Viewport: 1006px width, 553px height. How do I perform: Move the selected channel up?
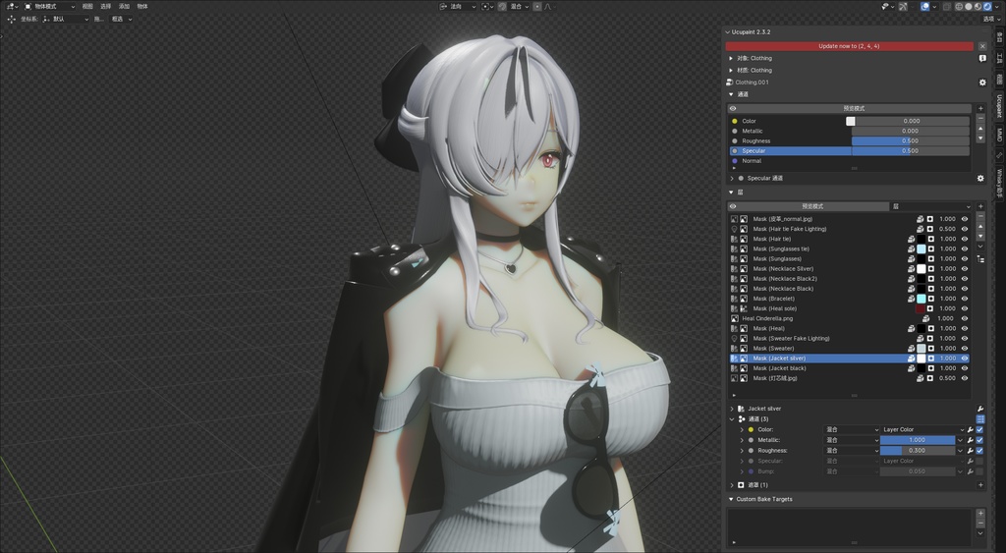[980, 129]
